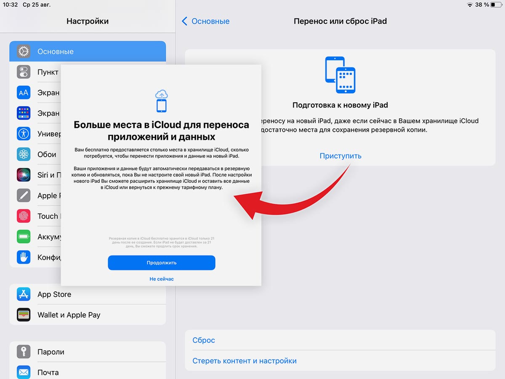Go back via the Основные chevron

click(x=184, y=21)
